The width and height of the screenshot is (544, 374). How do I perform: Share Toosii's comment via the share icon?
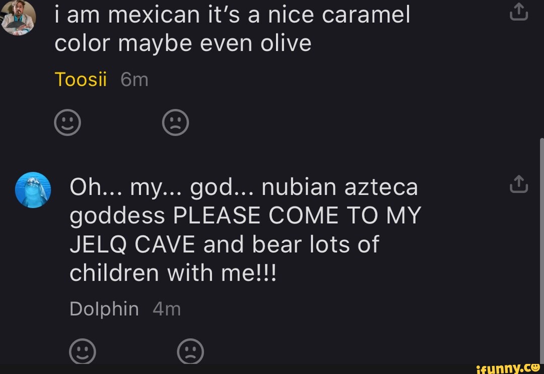518,11
